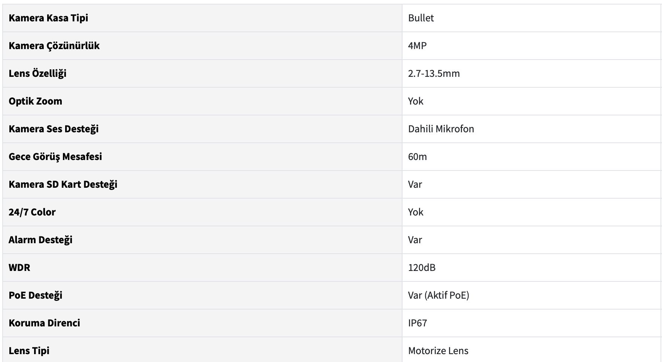Screen dimensions: 662x362
Task: Click the 60m night vision value
Action: point(417,157)
